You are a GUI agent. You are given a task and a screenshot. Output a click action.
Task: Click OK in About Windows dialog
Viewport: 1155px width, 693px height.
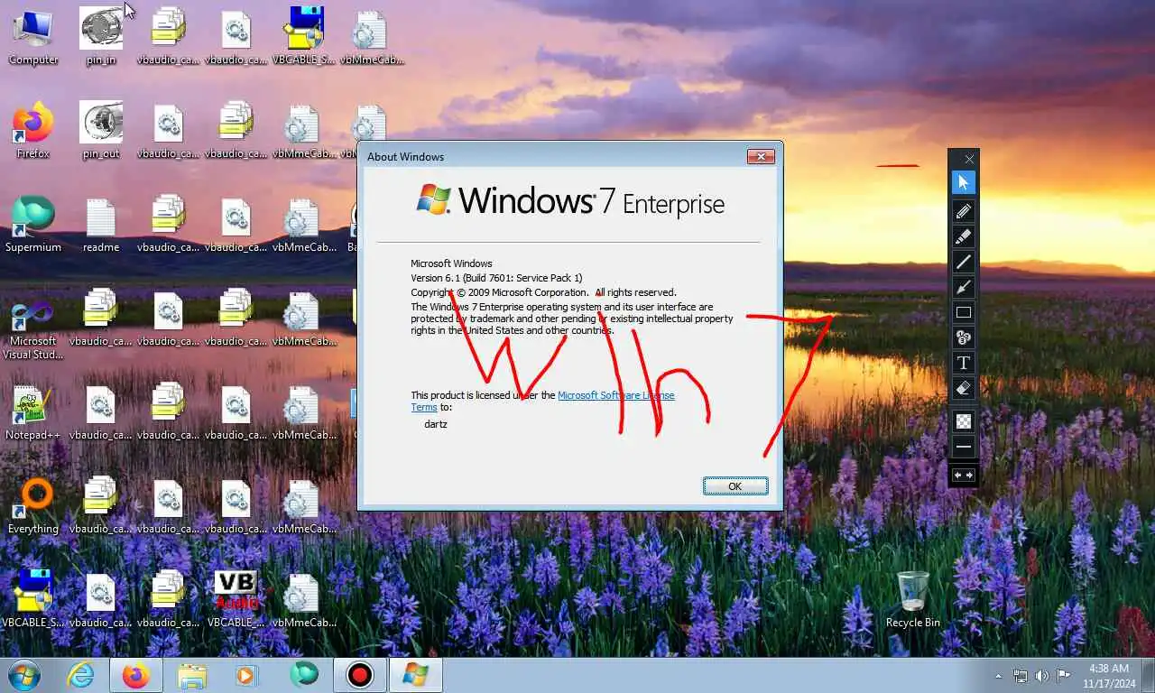735,486
